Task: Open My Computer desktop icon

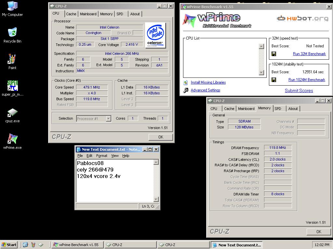Action: [x=12, y=9]
